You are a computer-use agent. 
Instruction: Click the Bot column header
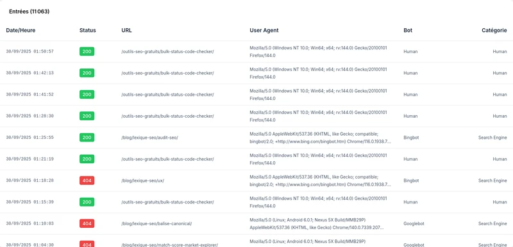pyautogui.click(x=408, y=30)
